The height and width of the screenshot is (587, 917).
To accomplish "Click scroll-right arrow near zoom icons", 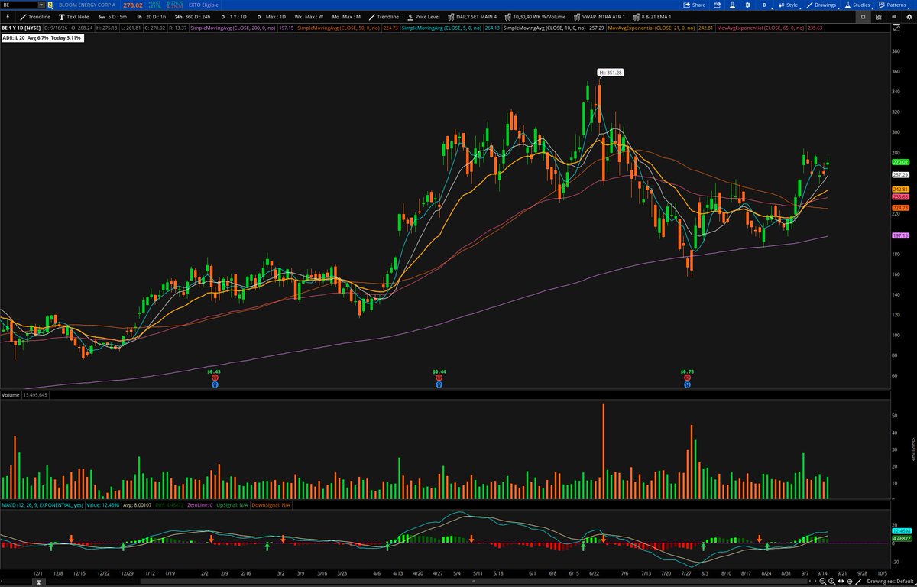I will point(815,582).
